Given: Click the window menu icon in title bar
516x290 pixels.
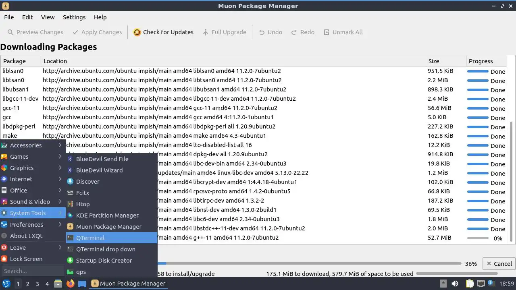Looking at the screenshot, I should (x=6, y=6).
